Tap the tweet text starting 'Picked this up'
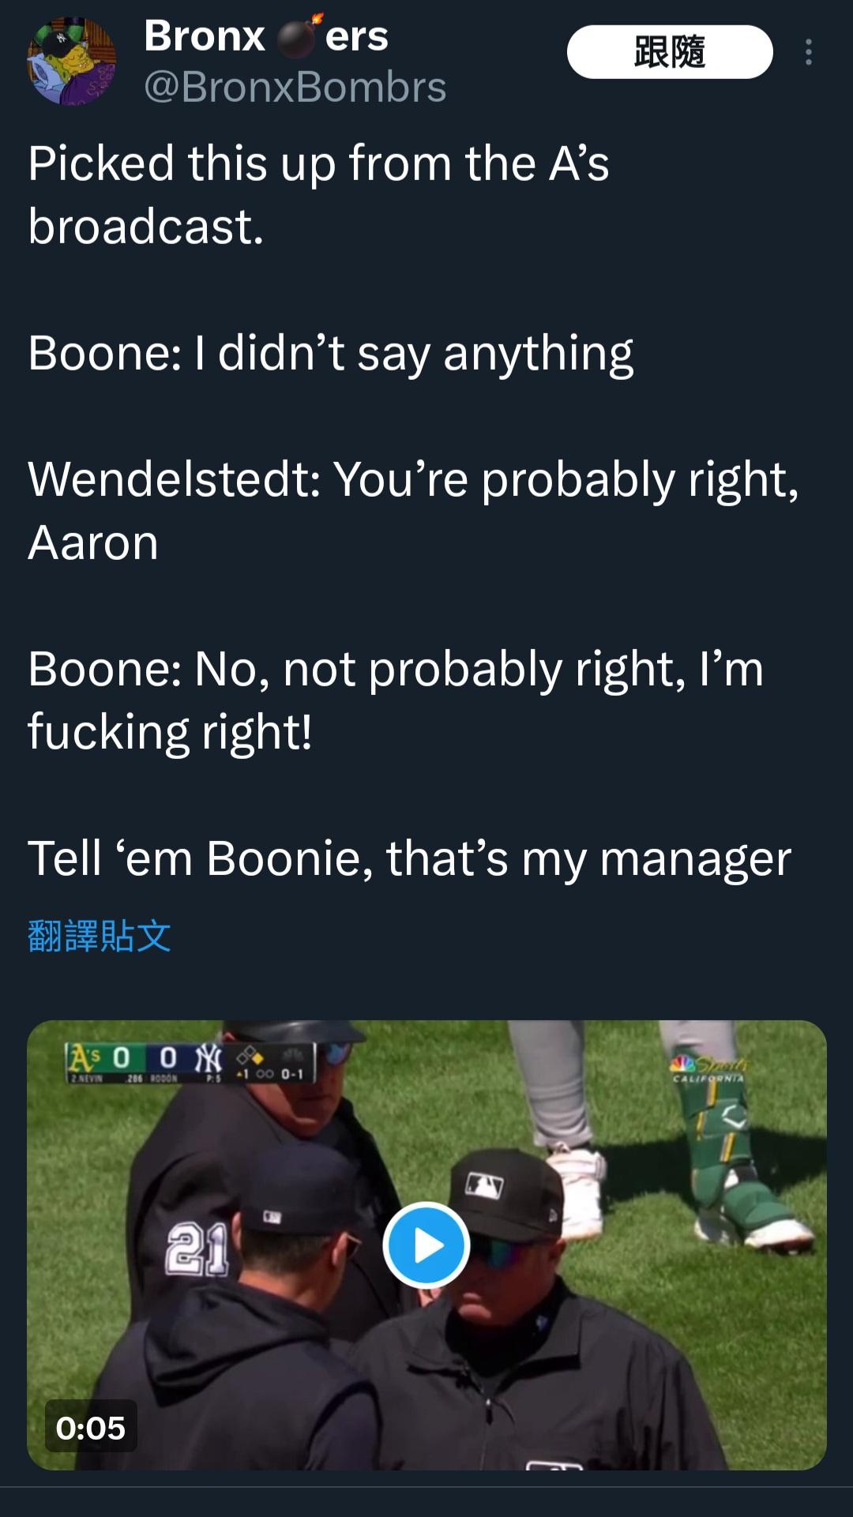Viewport: 853px width, 1517px height. click(318, 195)
